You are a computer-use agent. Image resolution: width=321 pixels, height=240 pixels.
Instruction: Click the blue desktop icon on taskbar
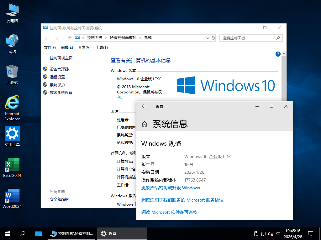pos(38,234)
